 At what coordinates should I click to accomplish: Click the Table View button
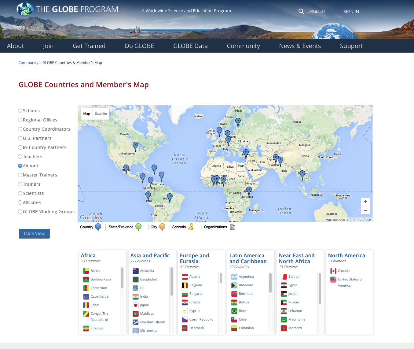34,233
